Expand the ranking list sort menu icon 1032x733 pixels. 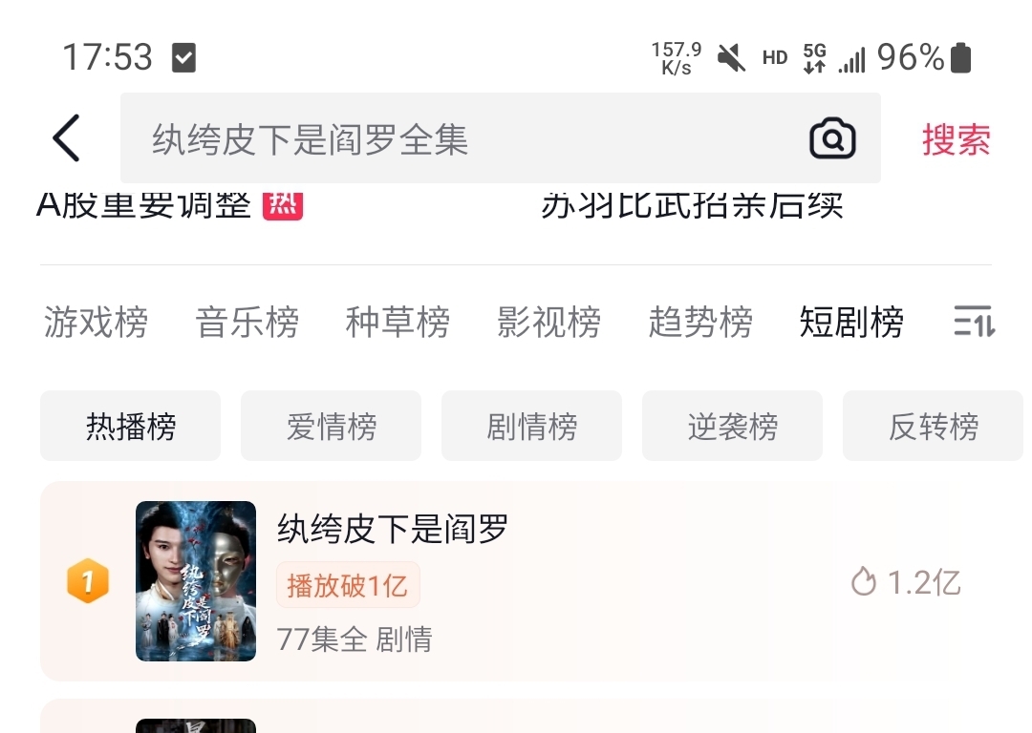click(974, 322)
